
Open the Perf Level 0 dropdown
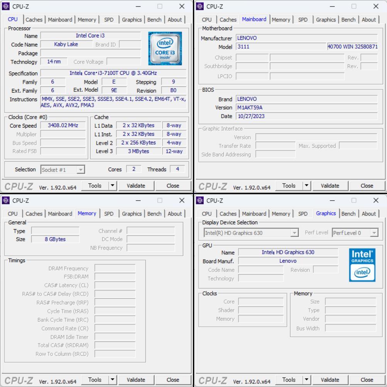(x=374, y=233)
